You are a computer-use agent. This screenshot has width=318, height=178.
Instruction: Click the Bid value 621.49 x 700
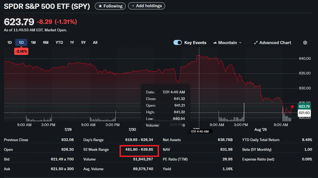[62, 159]
